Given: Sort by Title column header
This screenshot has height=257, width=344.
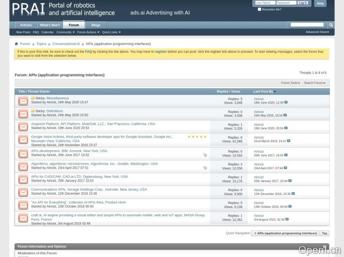Looking at the screenshot, I should (x=22, y=91).
